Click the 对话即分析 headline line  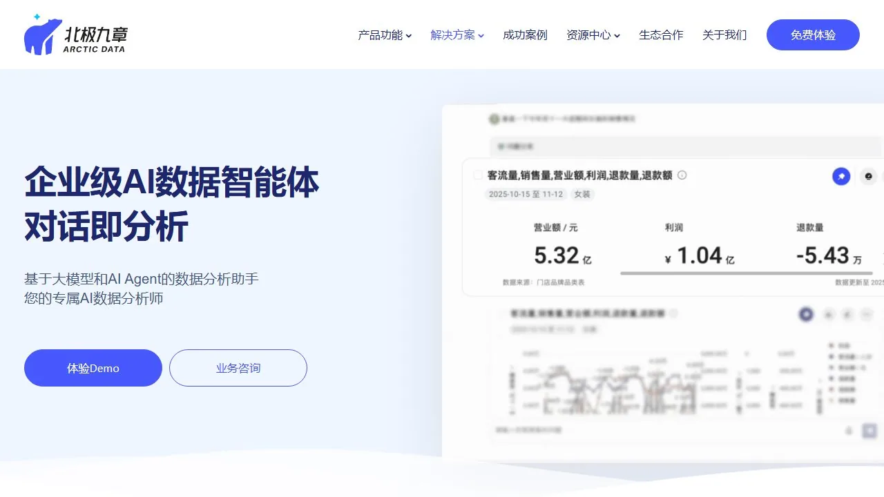coord(106,226)
